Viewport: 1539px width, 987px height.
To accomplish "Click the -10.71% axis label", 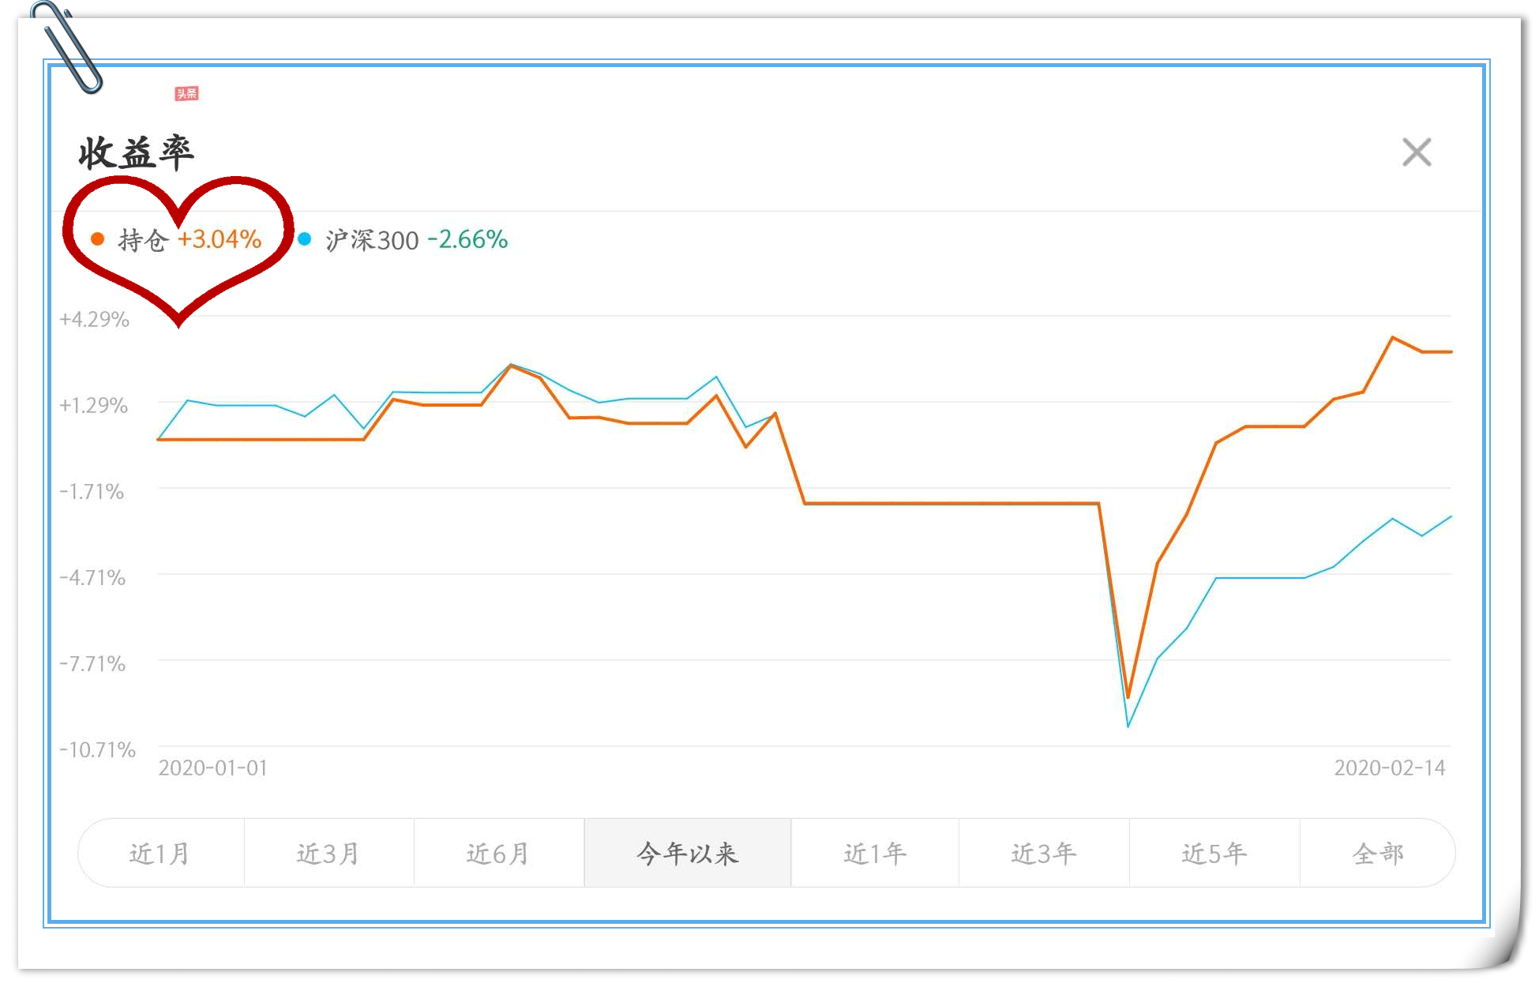I will pyautogui.click(x=97, y=749).
